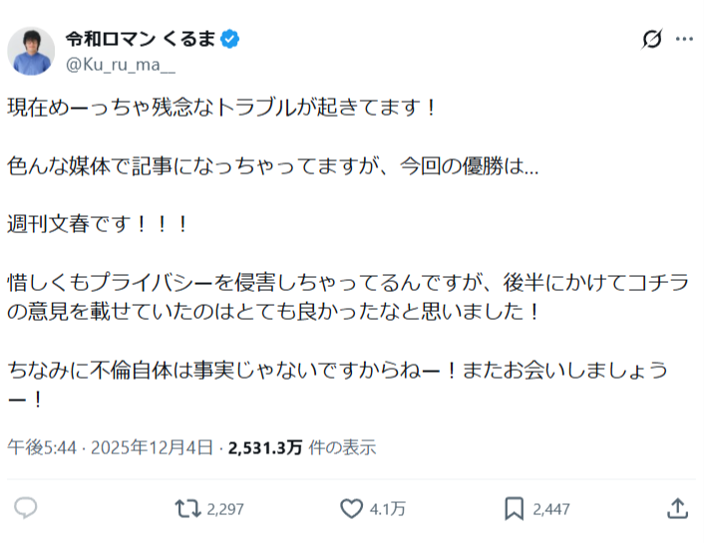Click the 2,447 bookmark count
The image size is (704, 543).
pos(551,509)
